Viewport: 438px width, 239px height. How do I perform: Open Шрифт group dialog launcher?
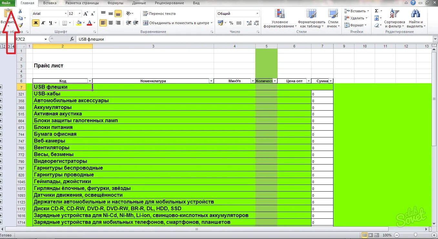(x=95, y=32)
